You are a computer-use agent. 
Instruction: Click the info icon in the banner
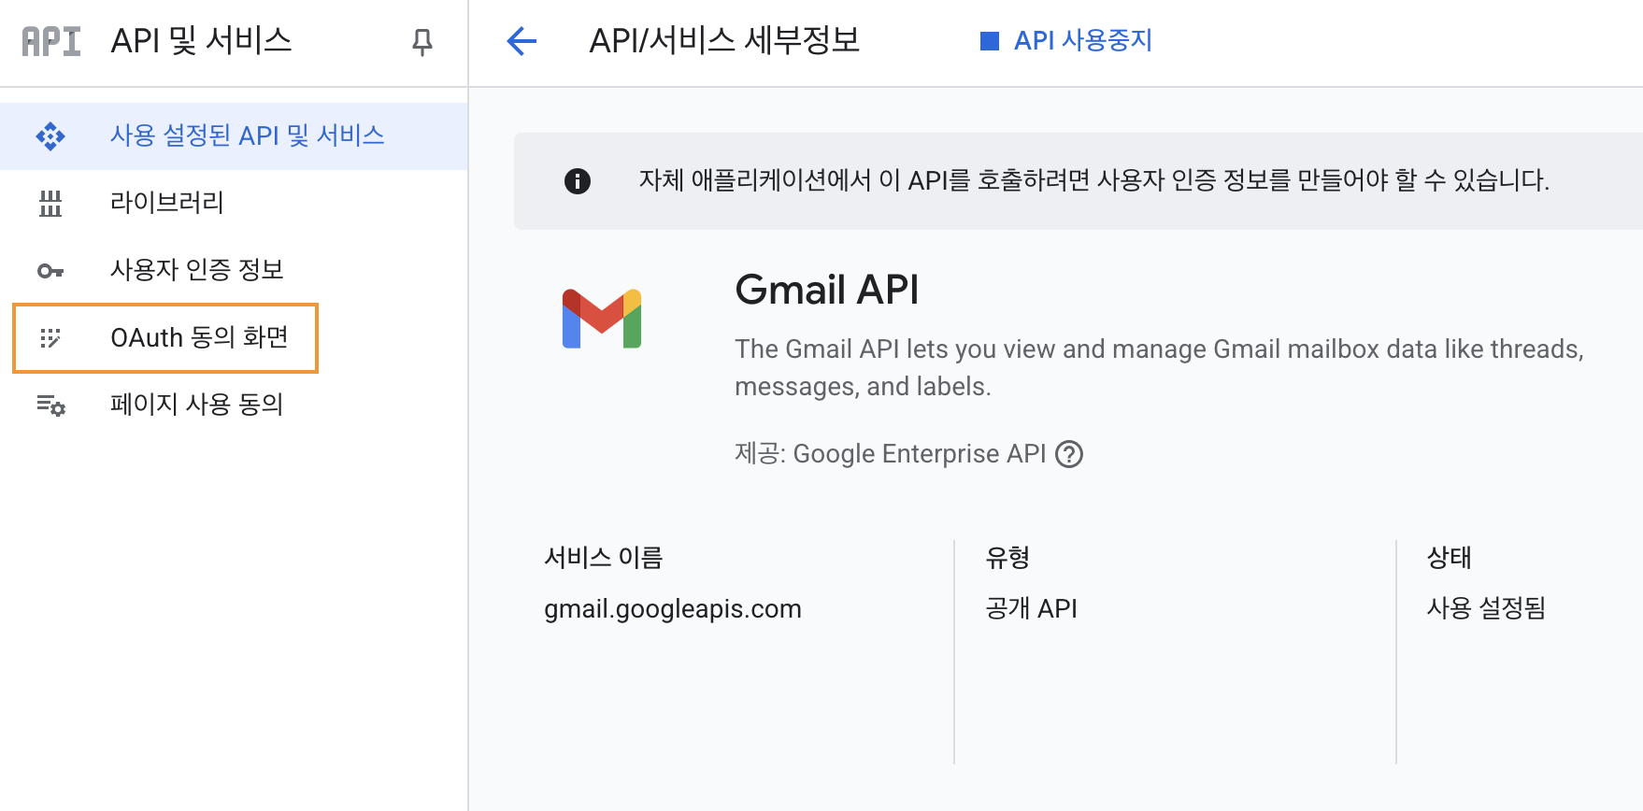(578, 181)
